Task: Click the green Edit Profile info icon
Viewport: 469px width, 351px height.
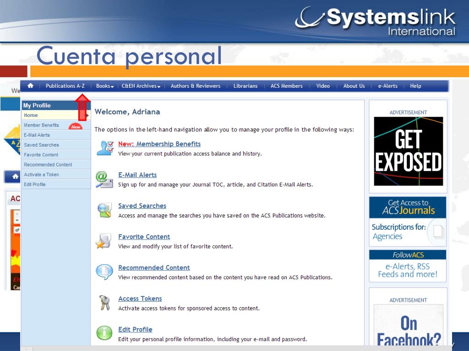Action: [x=104, y=333]
